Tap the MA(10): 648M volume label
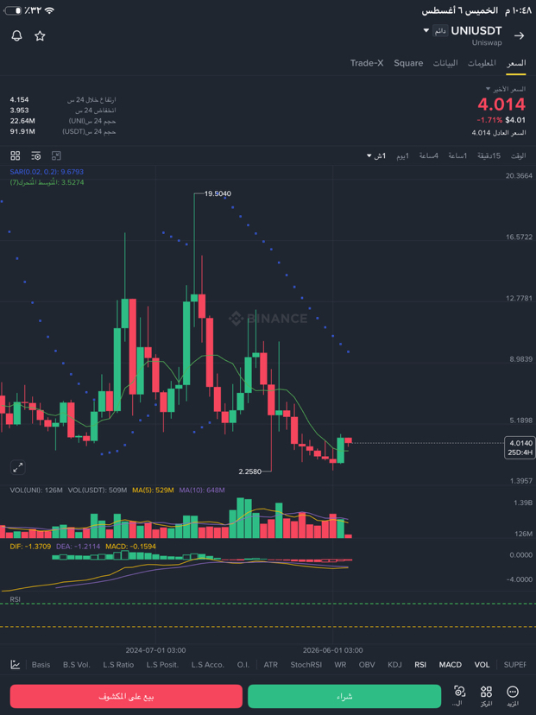 202,490
